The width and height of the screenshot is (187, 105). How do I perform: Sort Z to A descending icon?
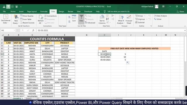[70, 21]
